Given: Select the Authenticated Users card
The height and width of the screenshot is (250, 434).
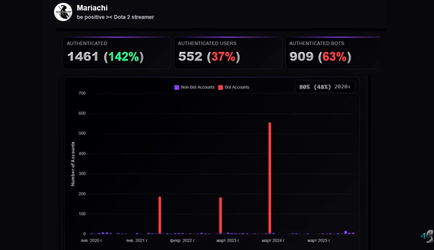Looking at the screenshot, I should pyautogui.click(x=228, y=53).
